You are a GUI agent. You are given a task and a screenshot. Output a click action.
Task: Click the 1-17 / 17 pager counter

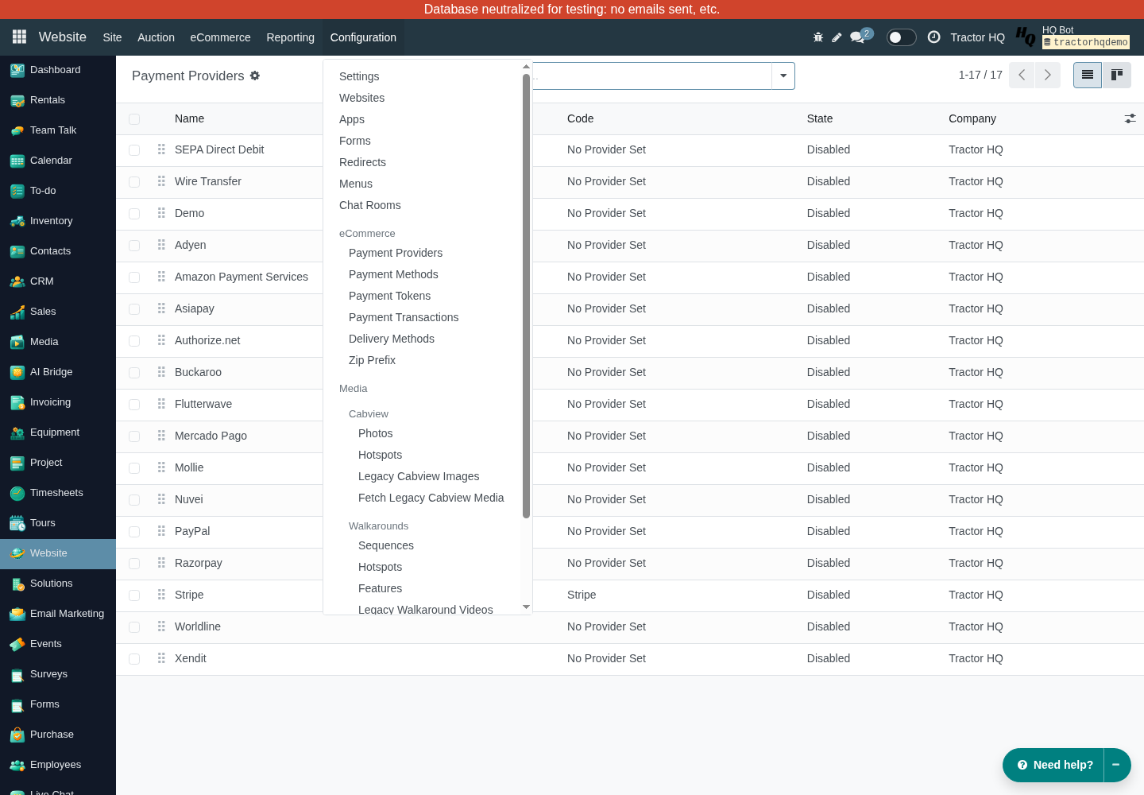[980, 75]
